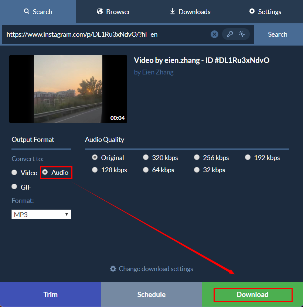Click the video thumbnail preview

68,89
